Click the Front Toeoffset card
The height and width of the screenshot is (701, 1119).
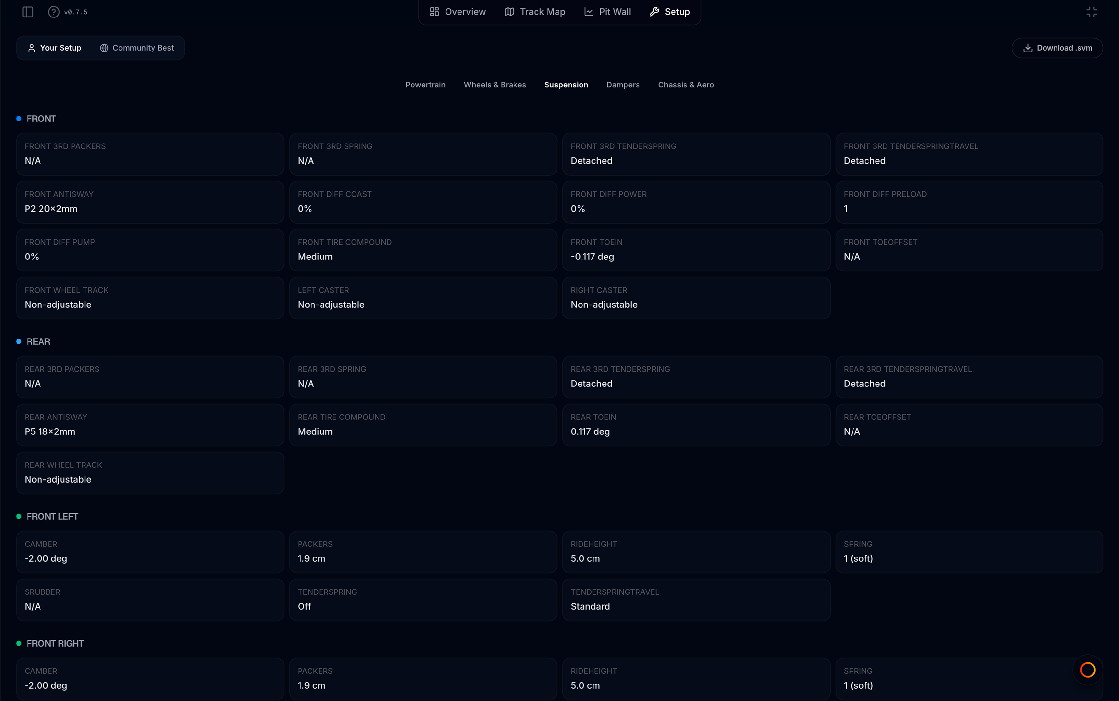pos(969,250)
